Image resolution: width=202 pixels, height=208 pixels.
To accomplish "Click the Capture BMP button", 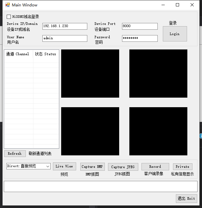I will tap(92, 167).
